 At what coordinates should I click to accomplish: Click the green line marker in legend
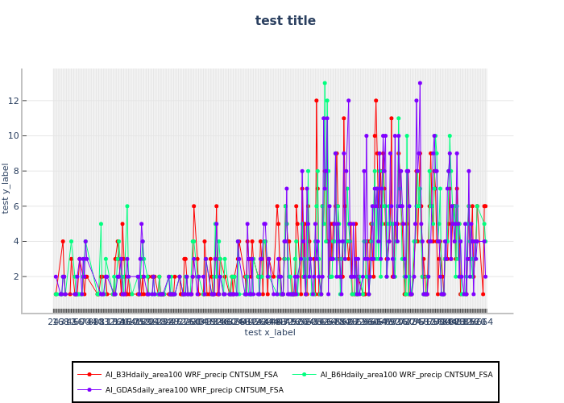(302, 374)
